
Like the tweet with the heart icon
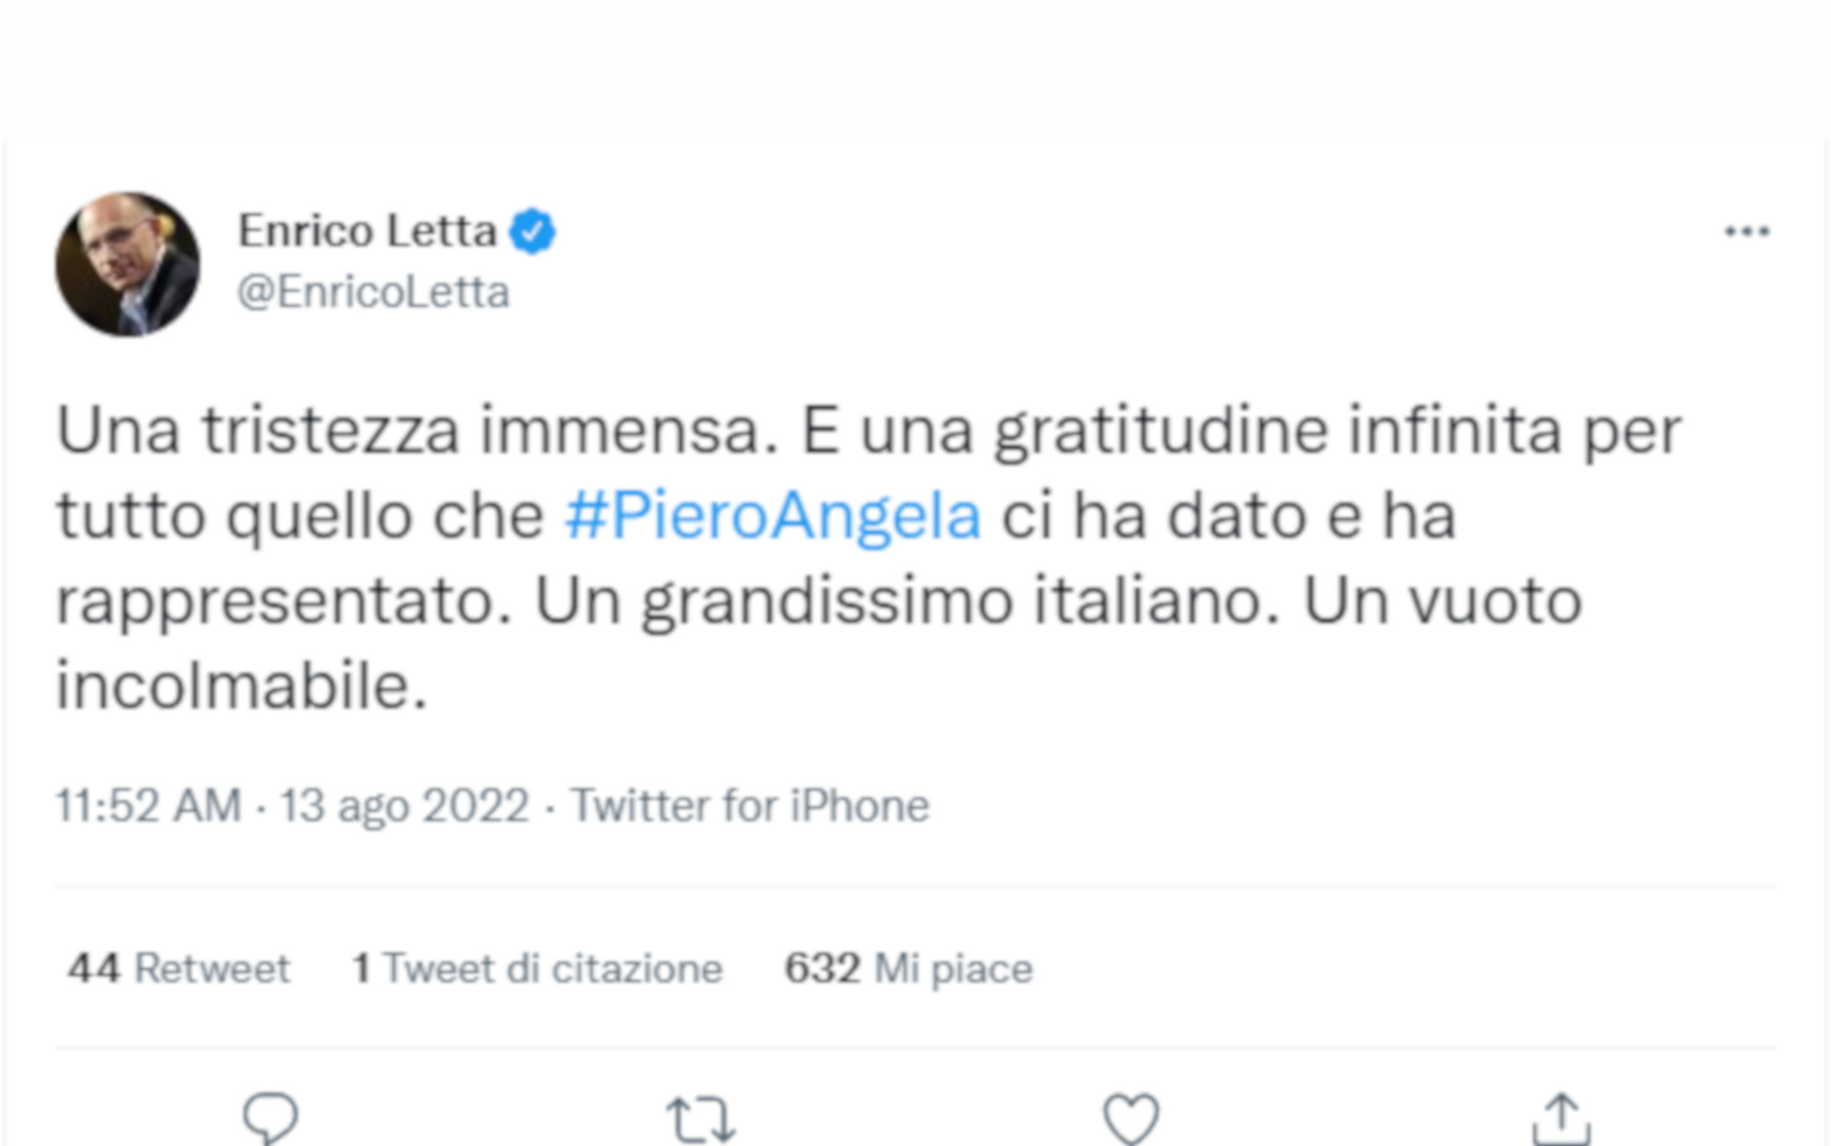[1131, 1120]
